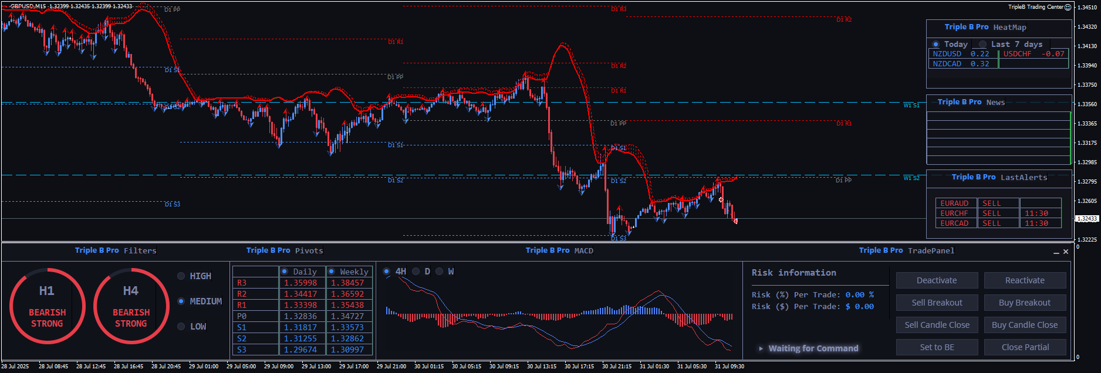Screen dimensions: 1101x373
Task: Click the EURAUD row in LastAlerts
Action: click(x=954, y=204)
